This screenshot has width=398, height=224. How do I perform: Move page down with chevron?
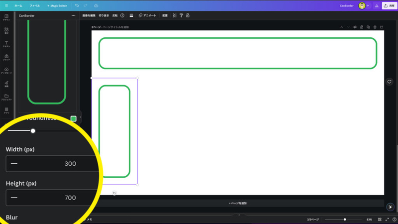[348, 27]
